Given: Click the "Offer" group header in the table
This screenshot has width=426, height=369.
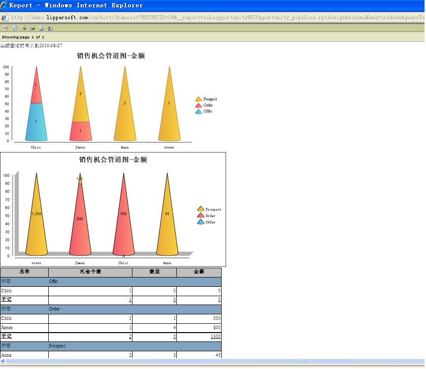Looking at the screenshot, I should click(53, 281).
